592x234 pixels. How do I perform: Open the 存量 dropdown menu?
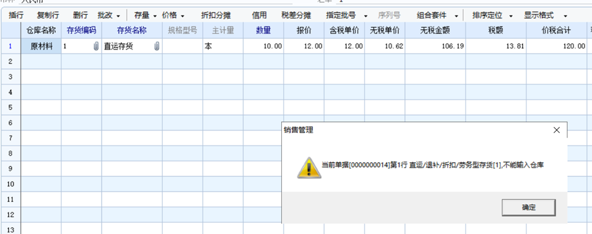pyautogui.click(x=155, y=16)
